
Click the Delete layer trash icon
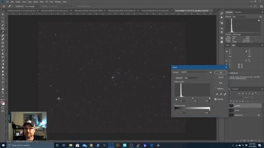pyautogui.click(x=259, y=141)
